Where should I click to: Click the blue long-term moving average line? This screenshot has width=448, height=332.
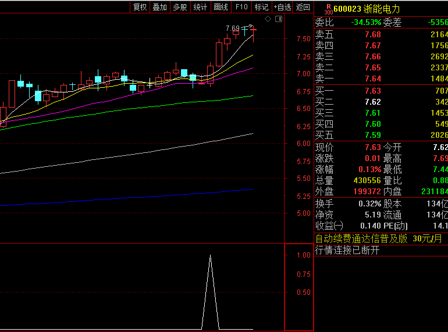[126, 198]
